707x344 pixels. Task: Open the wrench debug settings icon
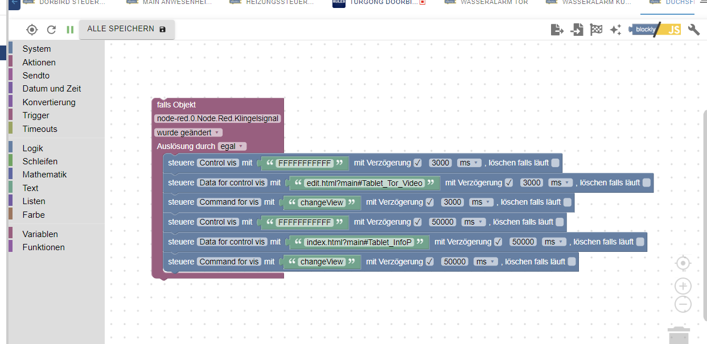(693, 30)
